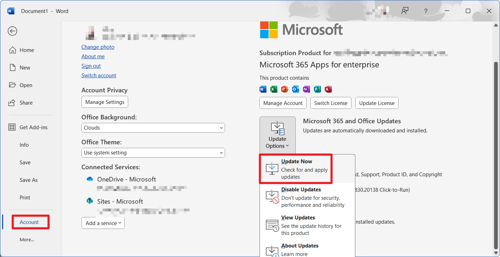Click the Change photo link
This screenshot has width=500, height=257.
(x=98, y=47)
